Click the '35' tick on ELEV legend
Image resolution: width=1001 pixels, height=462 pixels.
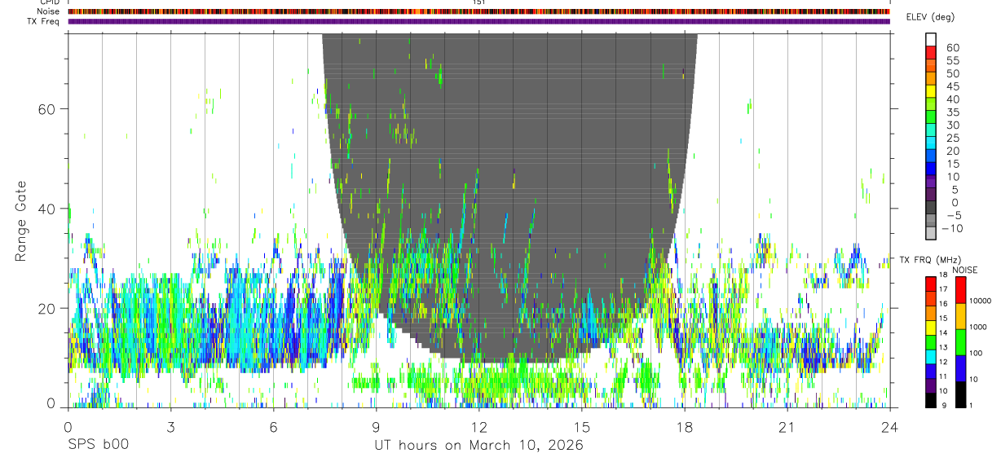(952, 112)
